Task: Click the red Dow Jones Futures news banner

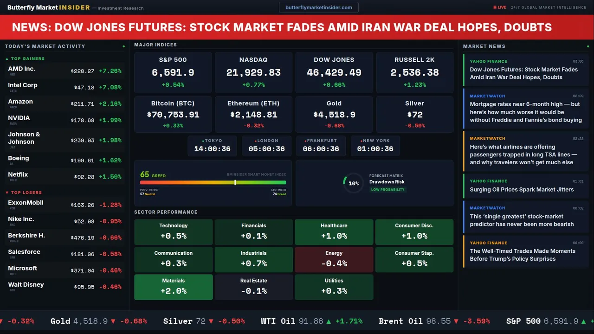Action: (x=297, y=27)
